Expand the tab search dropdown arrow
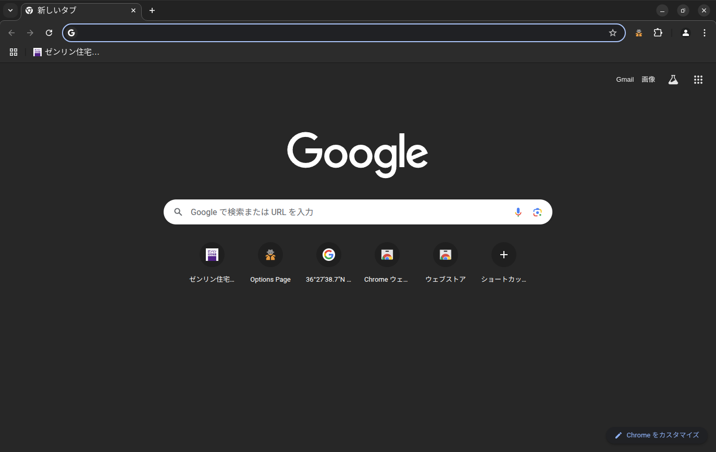The image size is (716, 452). 10,10
